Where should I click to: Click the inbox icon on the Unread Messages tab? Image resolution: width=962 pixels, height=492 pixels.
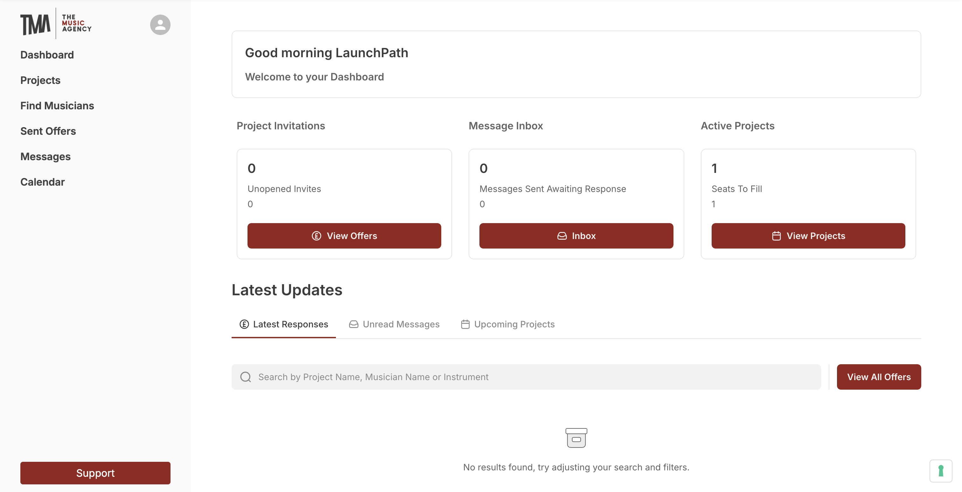tap(353, 324)
